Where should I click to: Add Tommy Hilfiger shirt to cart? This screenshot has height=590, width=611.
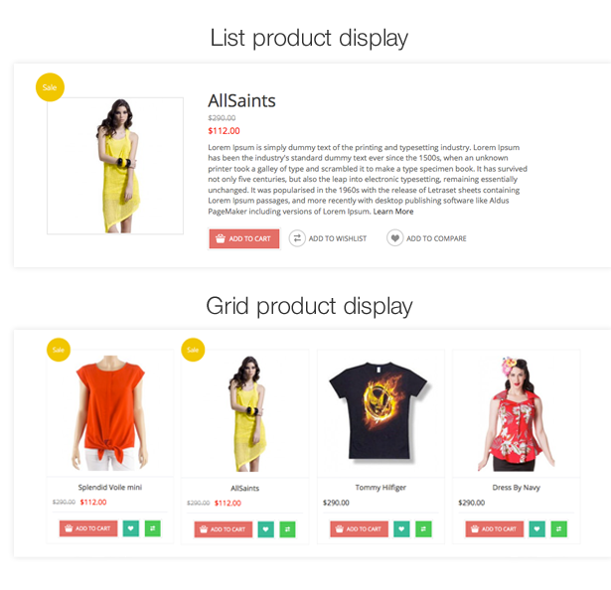click(x=360, y=528)
